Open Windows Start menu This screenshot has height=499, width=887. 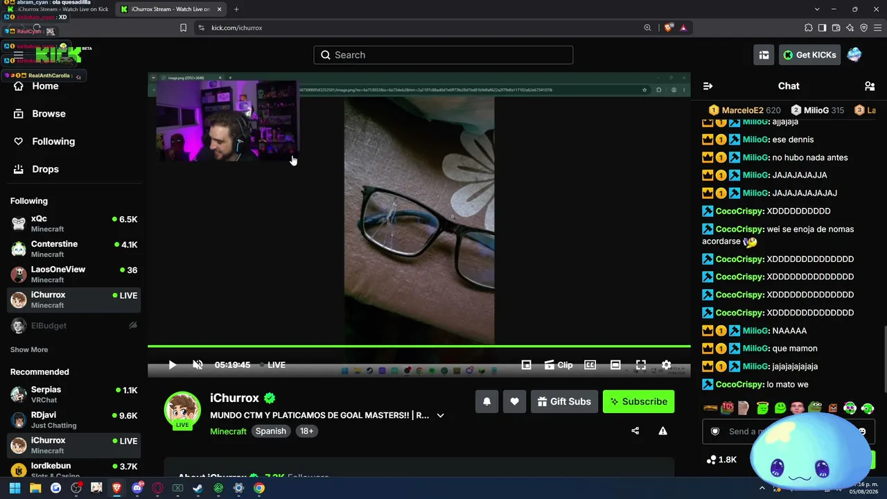[15, 488]
